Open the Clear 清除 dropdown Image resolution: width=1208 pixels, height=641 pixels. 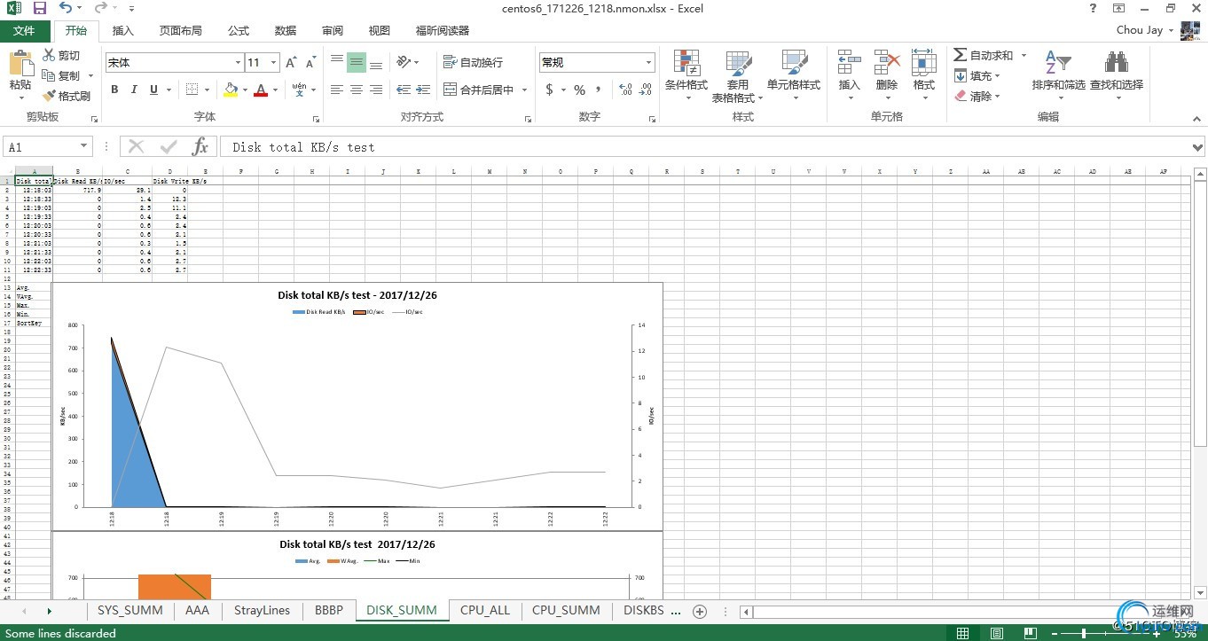coord(977,96)
